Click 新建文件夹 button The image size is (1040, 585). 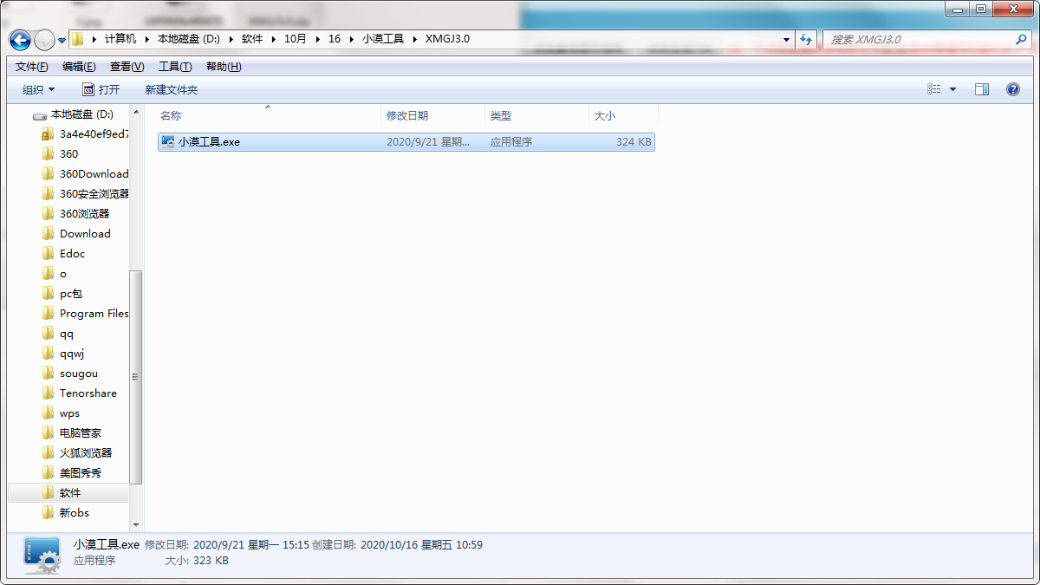(171, 90)
